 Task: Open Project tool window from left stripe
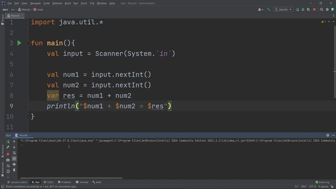2,20
